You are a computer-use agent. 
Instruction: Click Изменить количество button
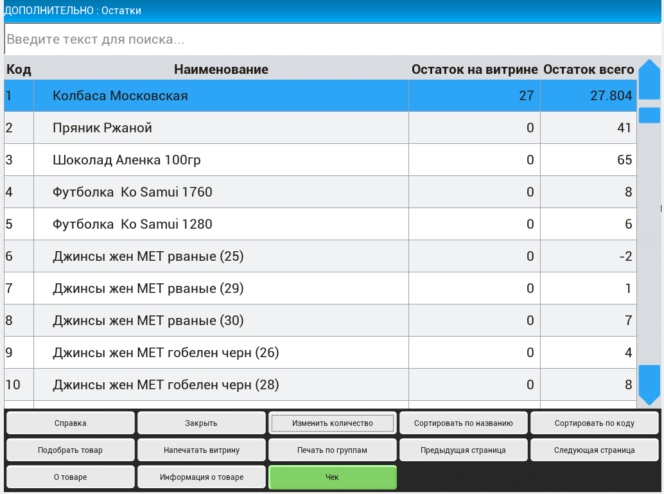click(333, 423)
